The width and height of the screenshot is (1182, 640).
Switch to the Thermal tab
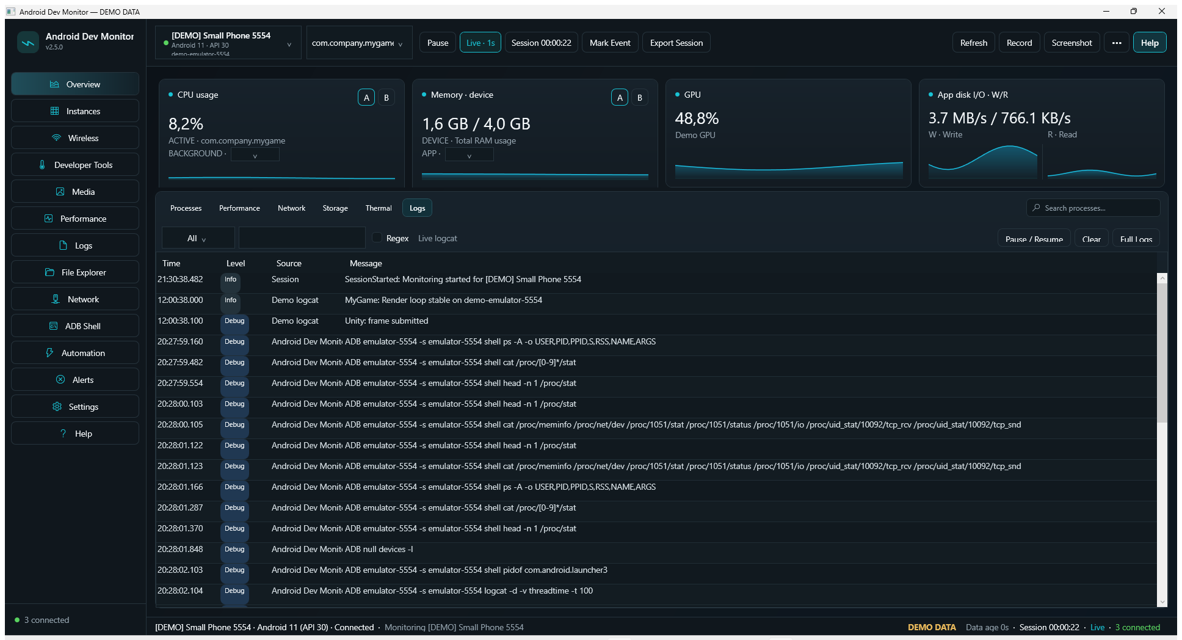point(379,208)
